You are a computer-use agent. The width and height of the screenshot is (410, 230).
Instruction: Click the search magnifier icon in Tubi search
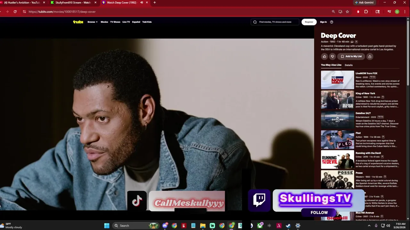[255, 22]
